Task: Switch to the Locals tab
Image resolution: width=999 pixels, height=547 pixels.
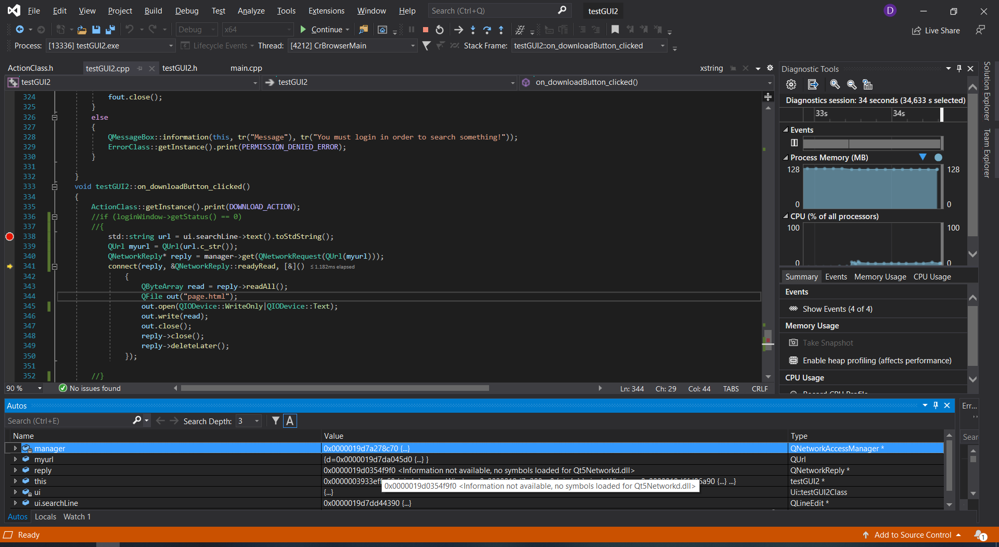Action: (x=45, y=517)
